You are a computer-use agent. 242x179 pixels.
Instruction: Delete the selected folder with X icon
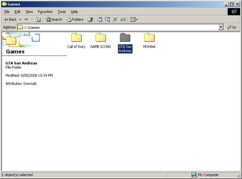[115, 19]
